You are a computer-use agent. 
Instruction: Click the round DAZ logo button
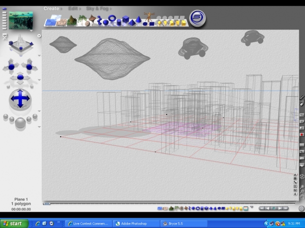tap(197, 18)
